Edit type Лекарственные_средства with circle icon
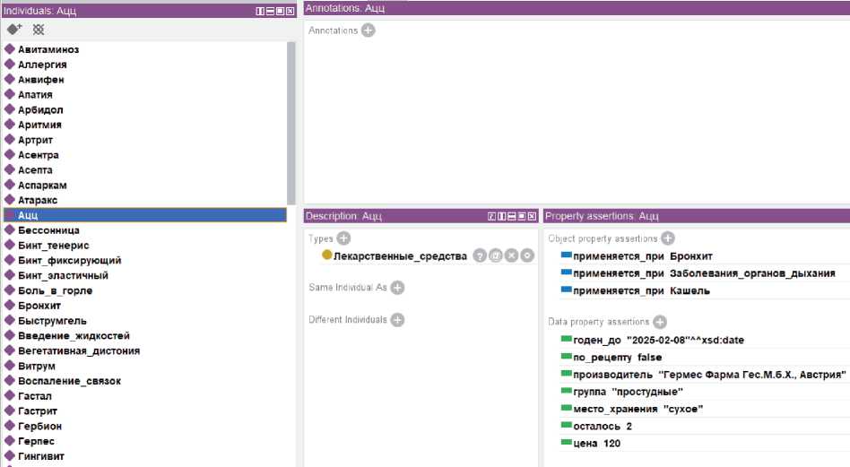 [x=527, y=255]
